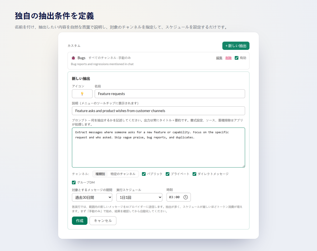317x251 pixels.
Task: Click the 説明 description input field
Action: (x=158, y=111)
